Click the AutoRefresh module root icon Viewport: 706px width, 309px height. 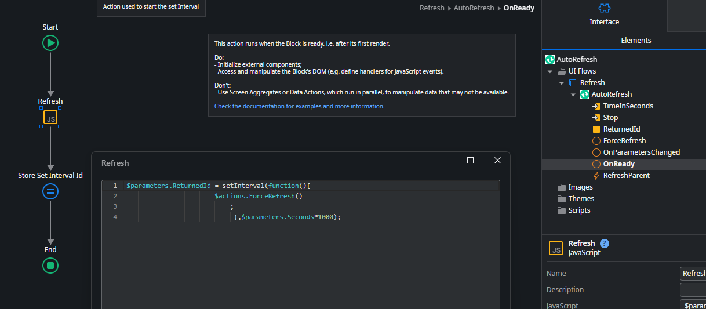pos(550,60)
